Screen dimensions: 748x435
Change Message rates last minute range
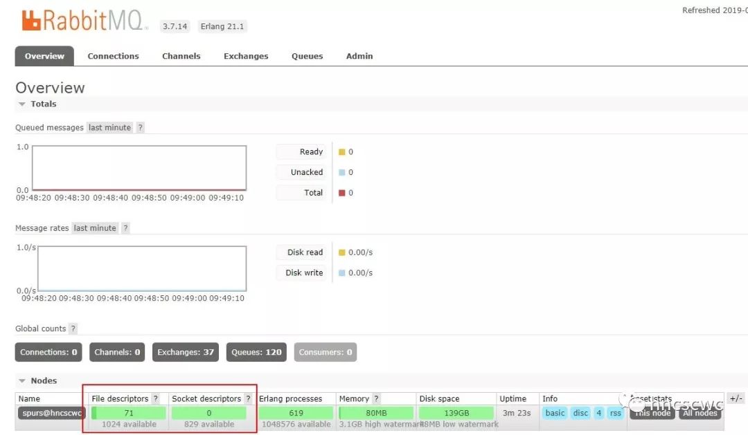click(95, 228)
